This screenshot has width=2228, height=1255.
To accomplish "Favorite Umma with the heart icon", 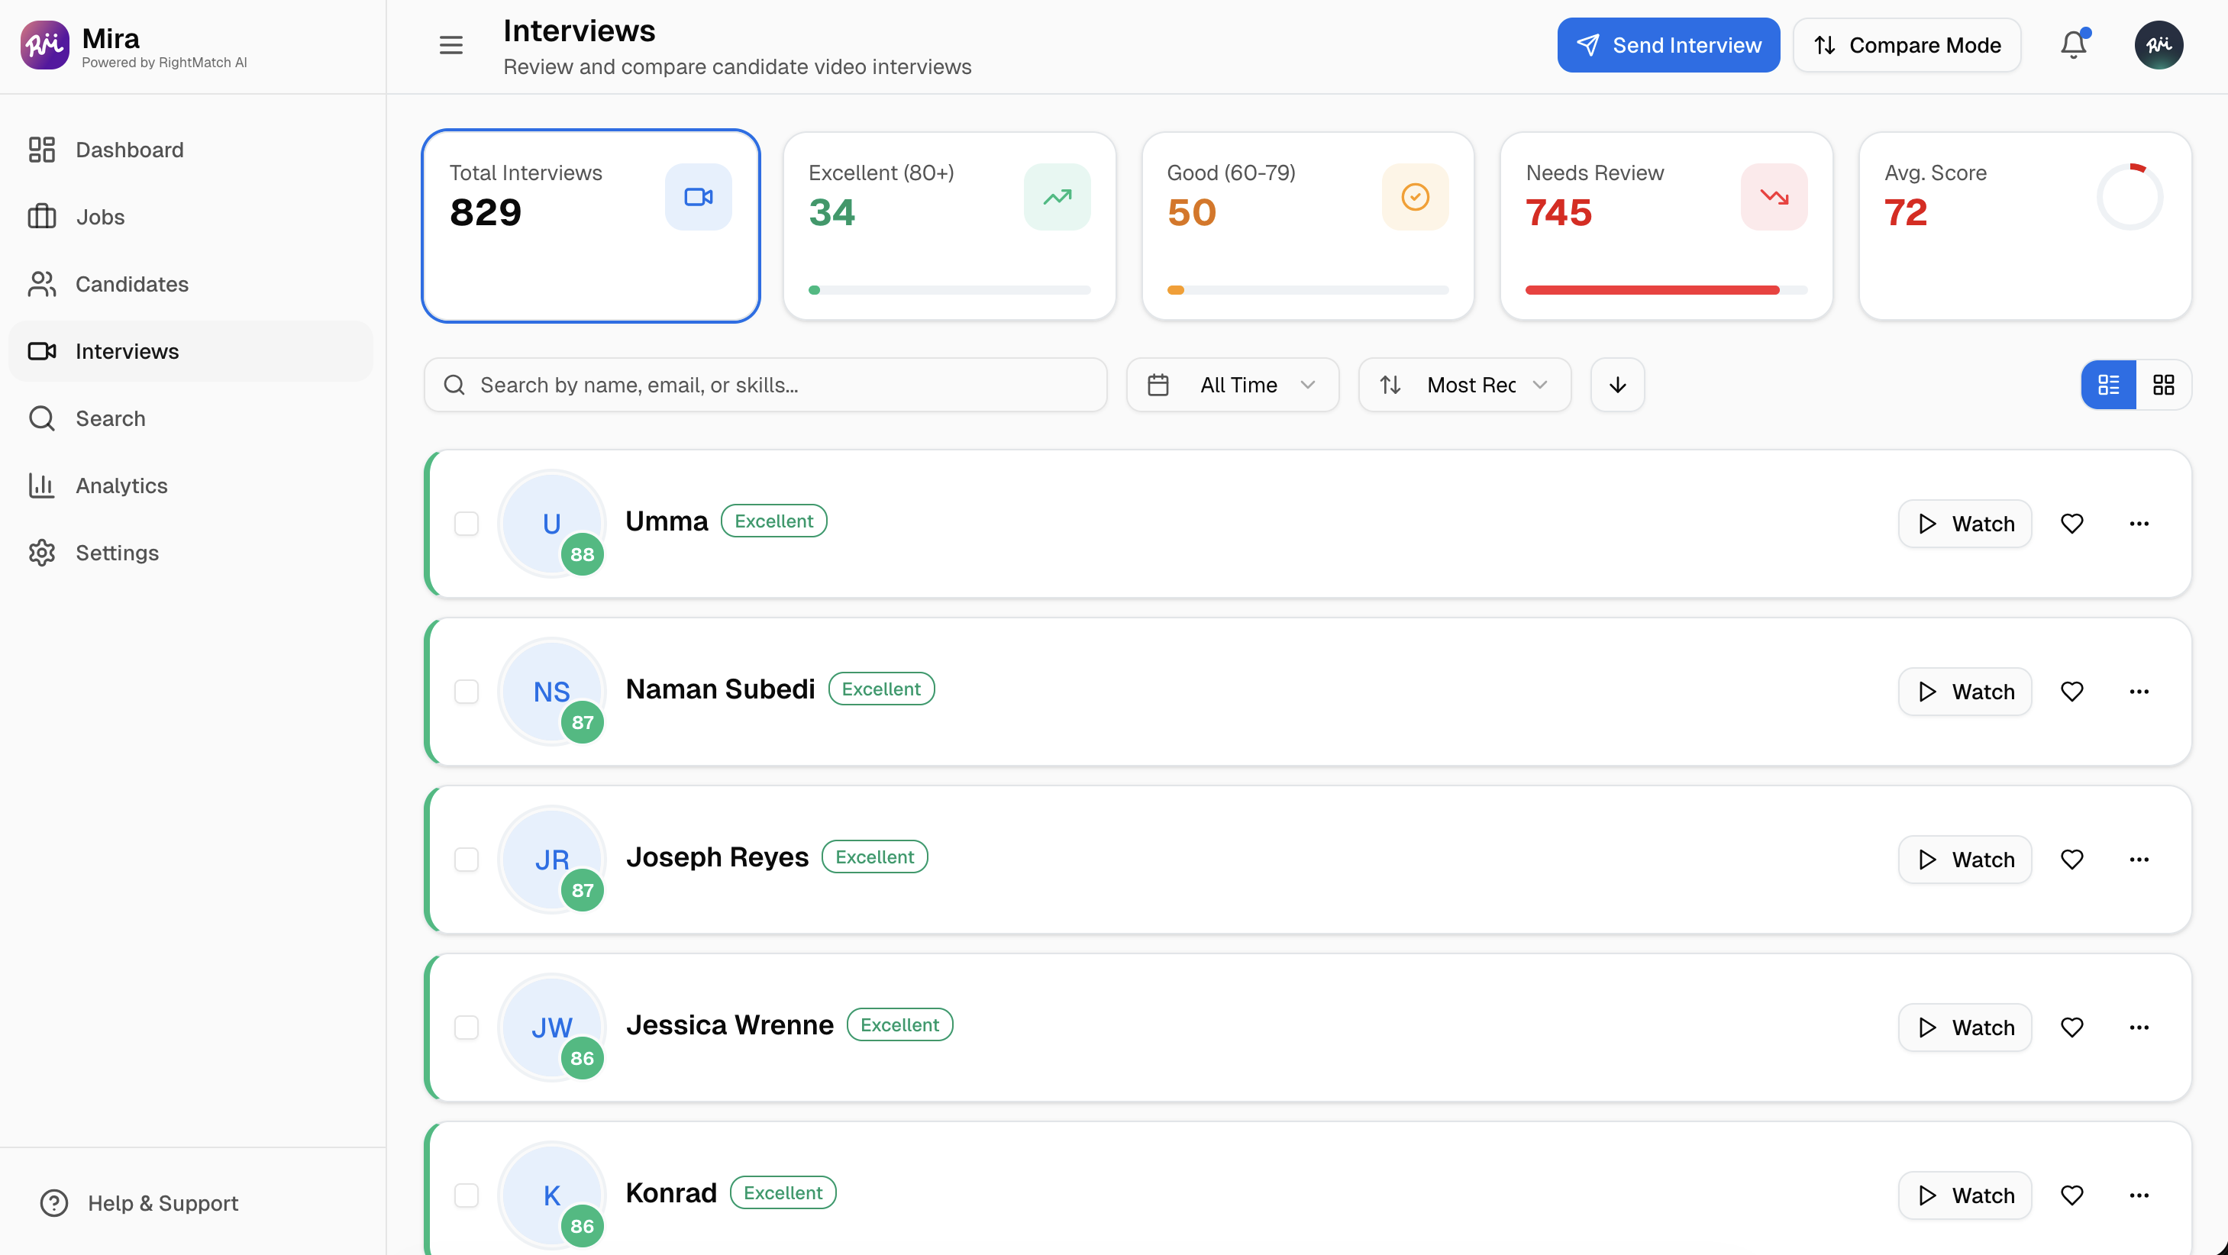I will pos(2071,523).
